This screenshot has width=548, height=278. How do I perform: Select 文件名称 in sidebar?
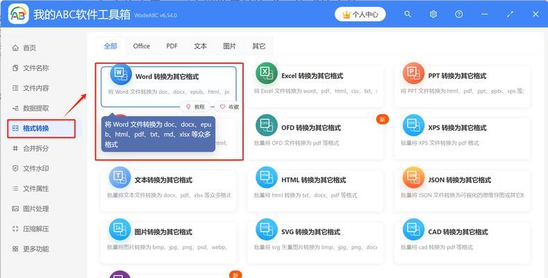tap(36, 68)
